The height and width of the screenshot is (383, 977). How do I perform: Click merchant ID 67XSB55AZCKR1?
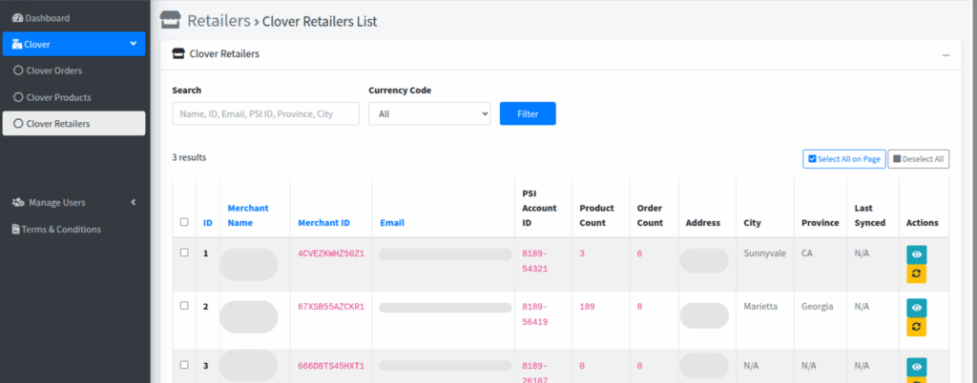[x=331, y=307]
